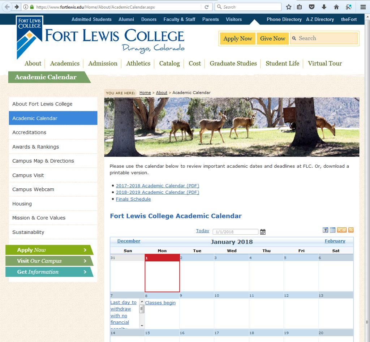This screenshot has height=342, width=370.
Task: Click the iCal export icon
Action: (341, 230)
